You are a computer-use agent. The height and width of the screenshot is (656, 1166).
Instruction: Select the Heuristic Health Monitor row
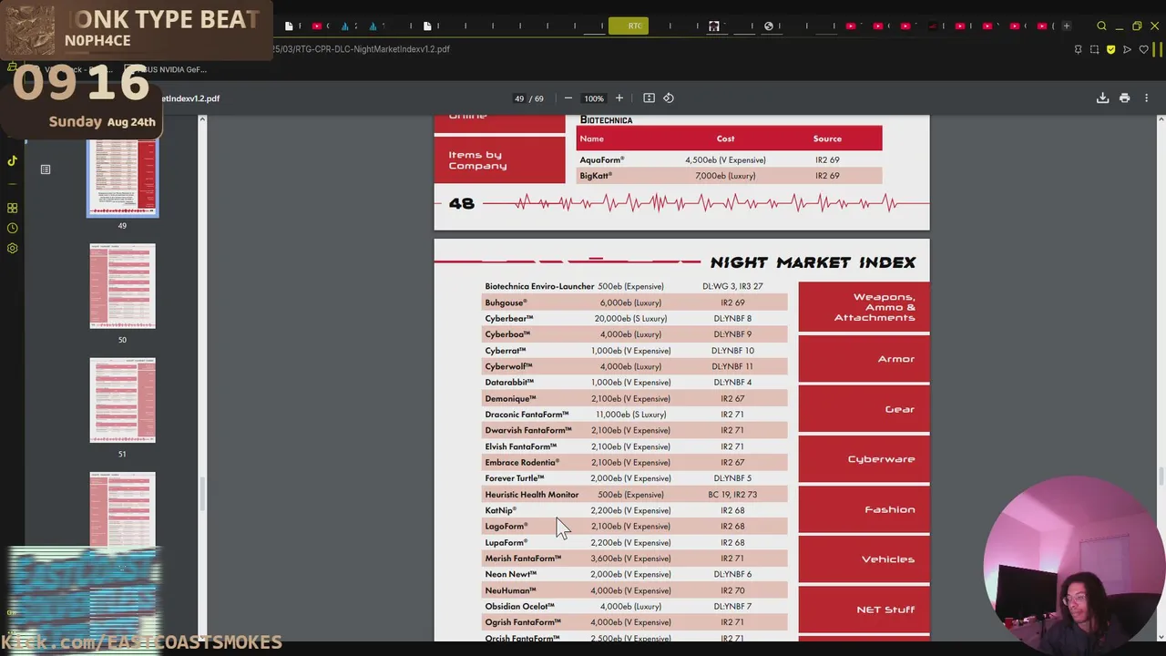tap(635, 495)
